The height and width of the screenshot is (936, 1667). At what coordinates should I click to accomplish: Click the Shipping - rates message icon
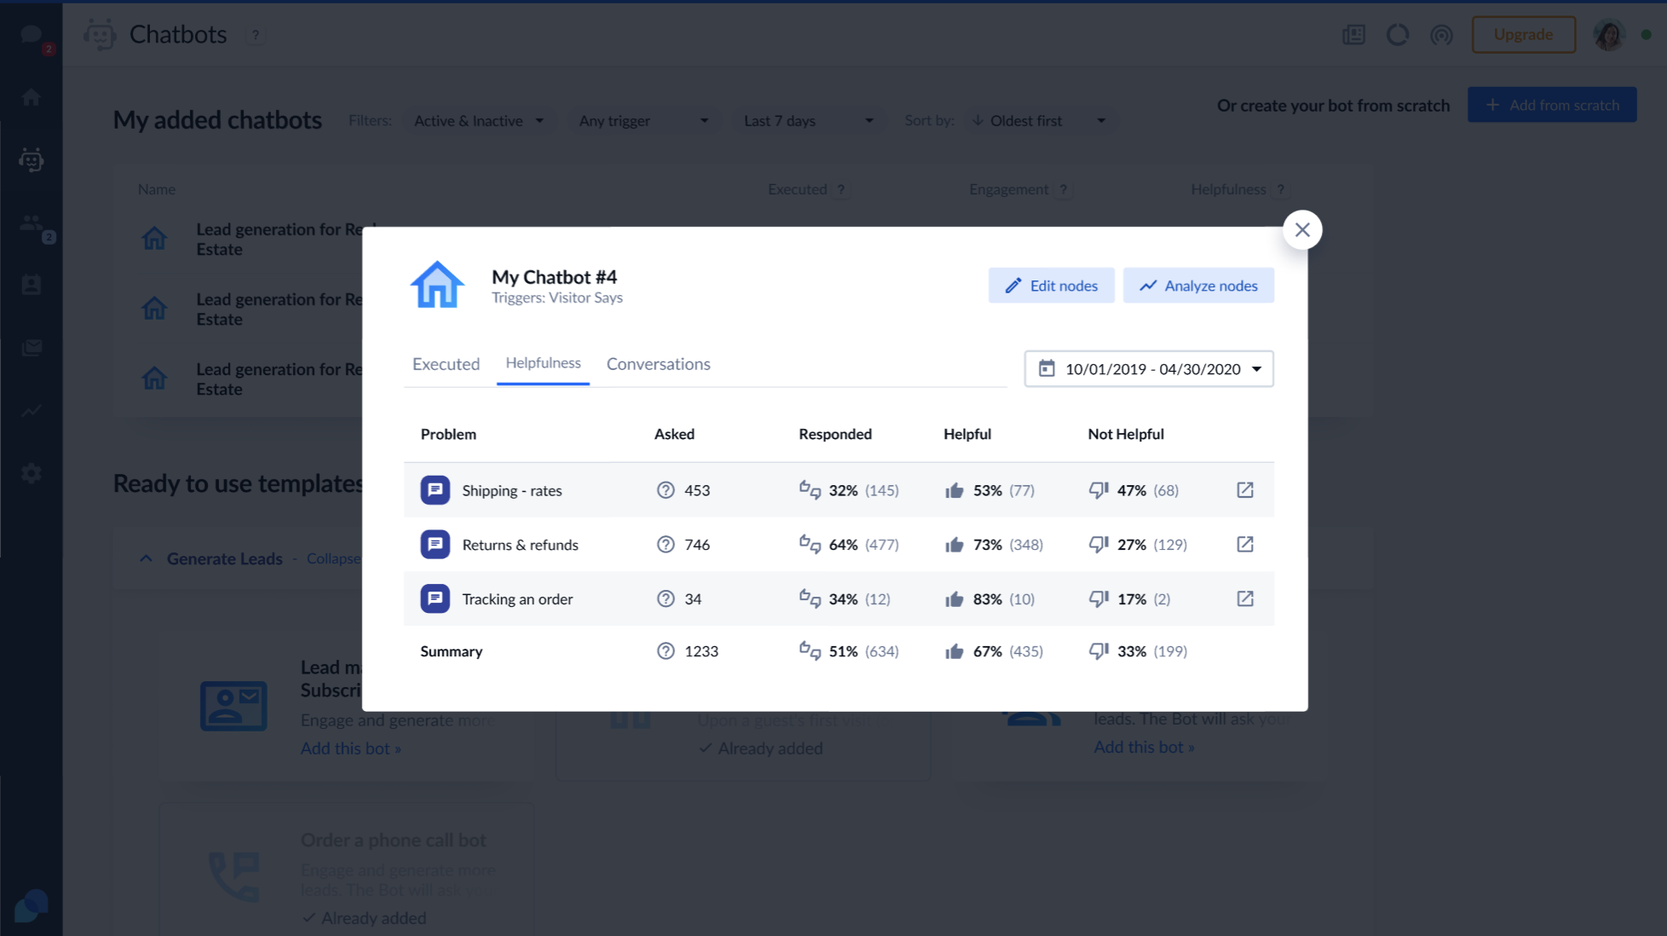pos(435,490)
